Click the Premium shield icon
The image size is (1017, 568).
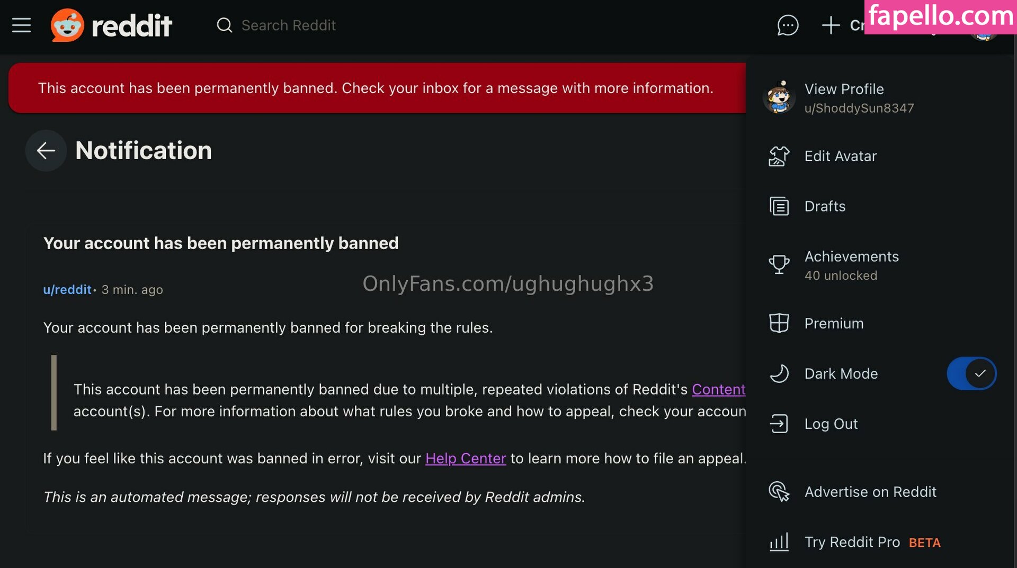[x=779, y=323]
